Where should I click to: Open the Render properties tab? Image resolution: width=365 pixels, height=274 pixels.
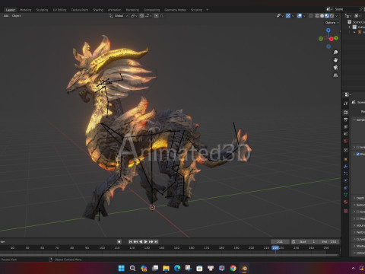pos(346,112)
